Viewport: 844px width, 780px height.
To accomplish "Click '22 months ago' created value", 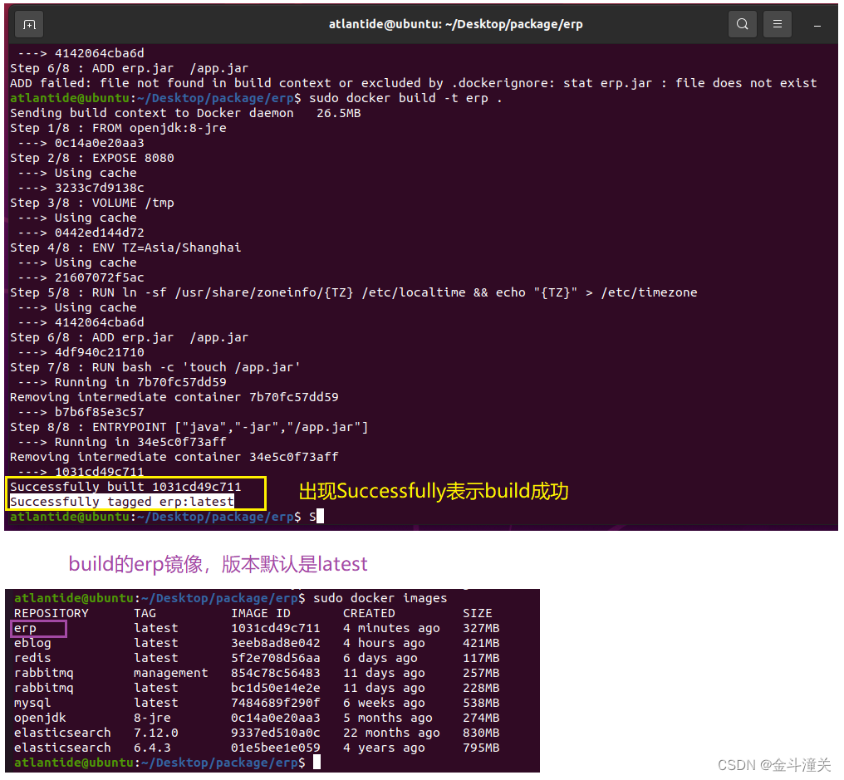I will click(391, 733).
